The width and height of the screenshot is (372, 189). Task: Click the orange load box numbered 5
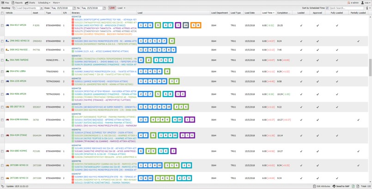(193, 25)
